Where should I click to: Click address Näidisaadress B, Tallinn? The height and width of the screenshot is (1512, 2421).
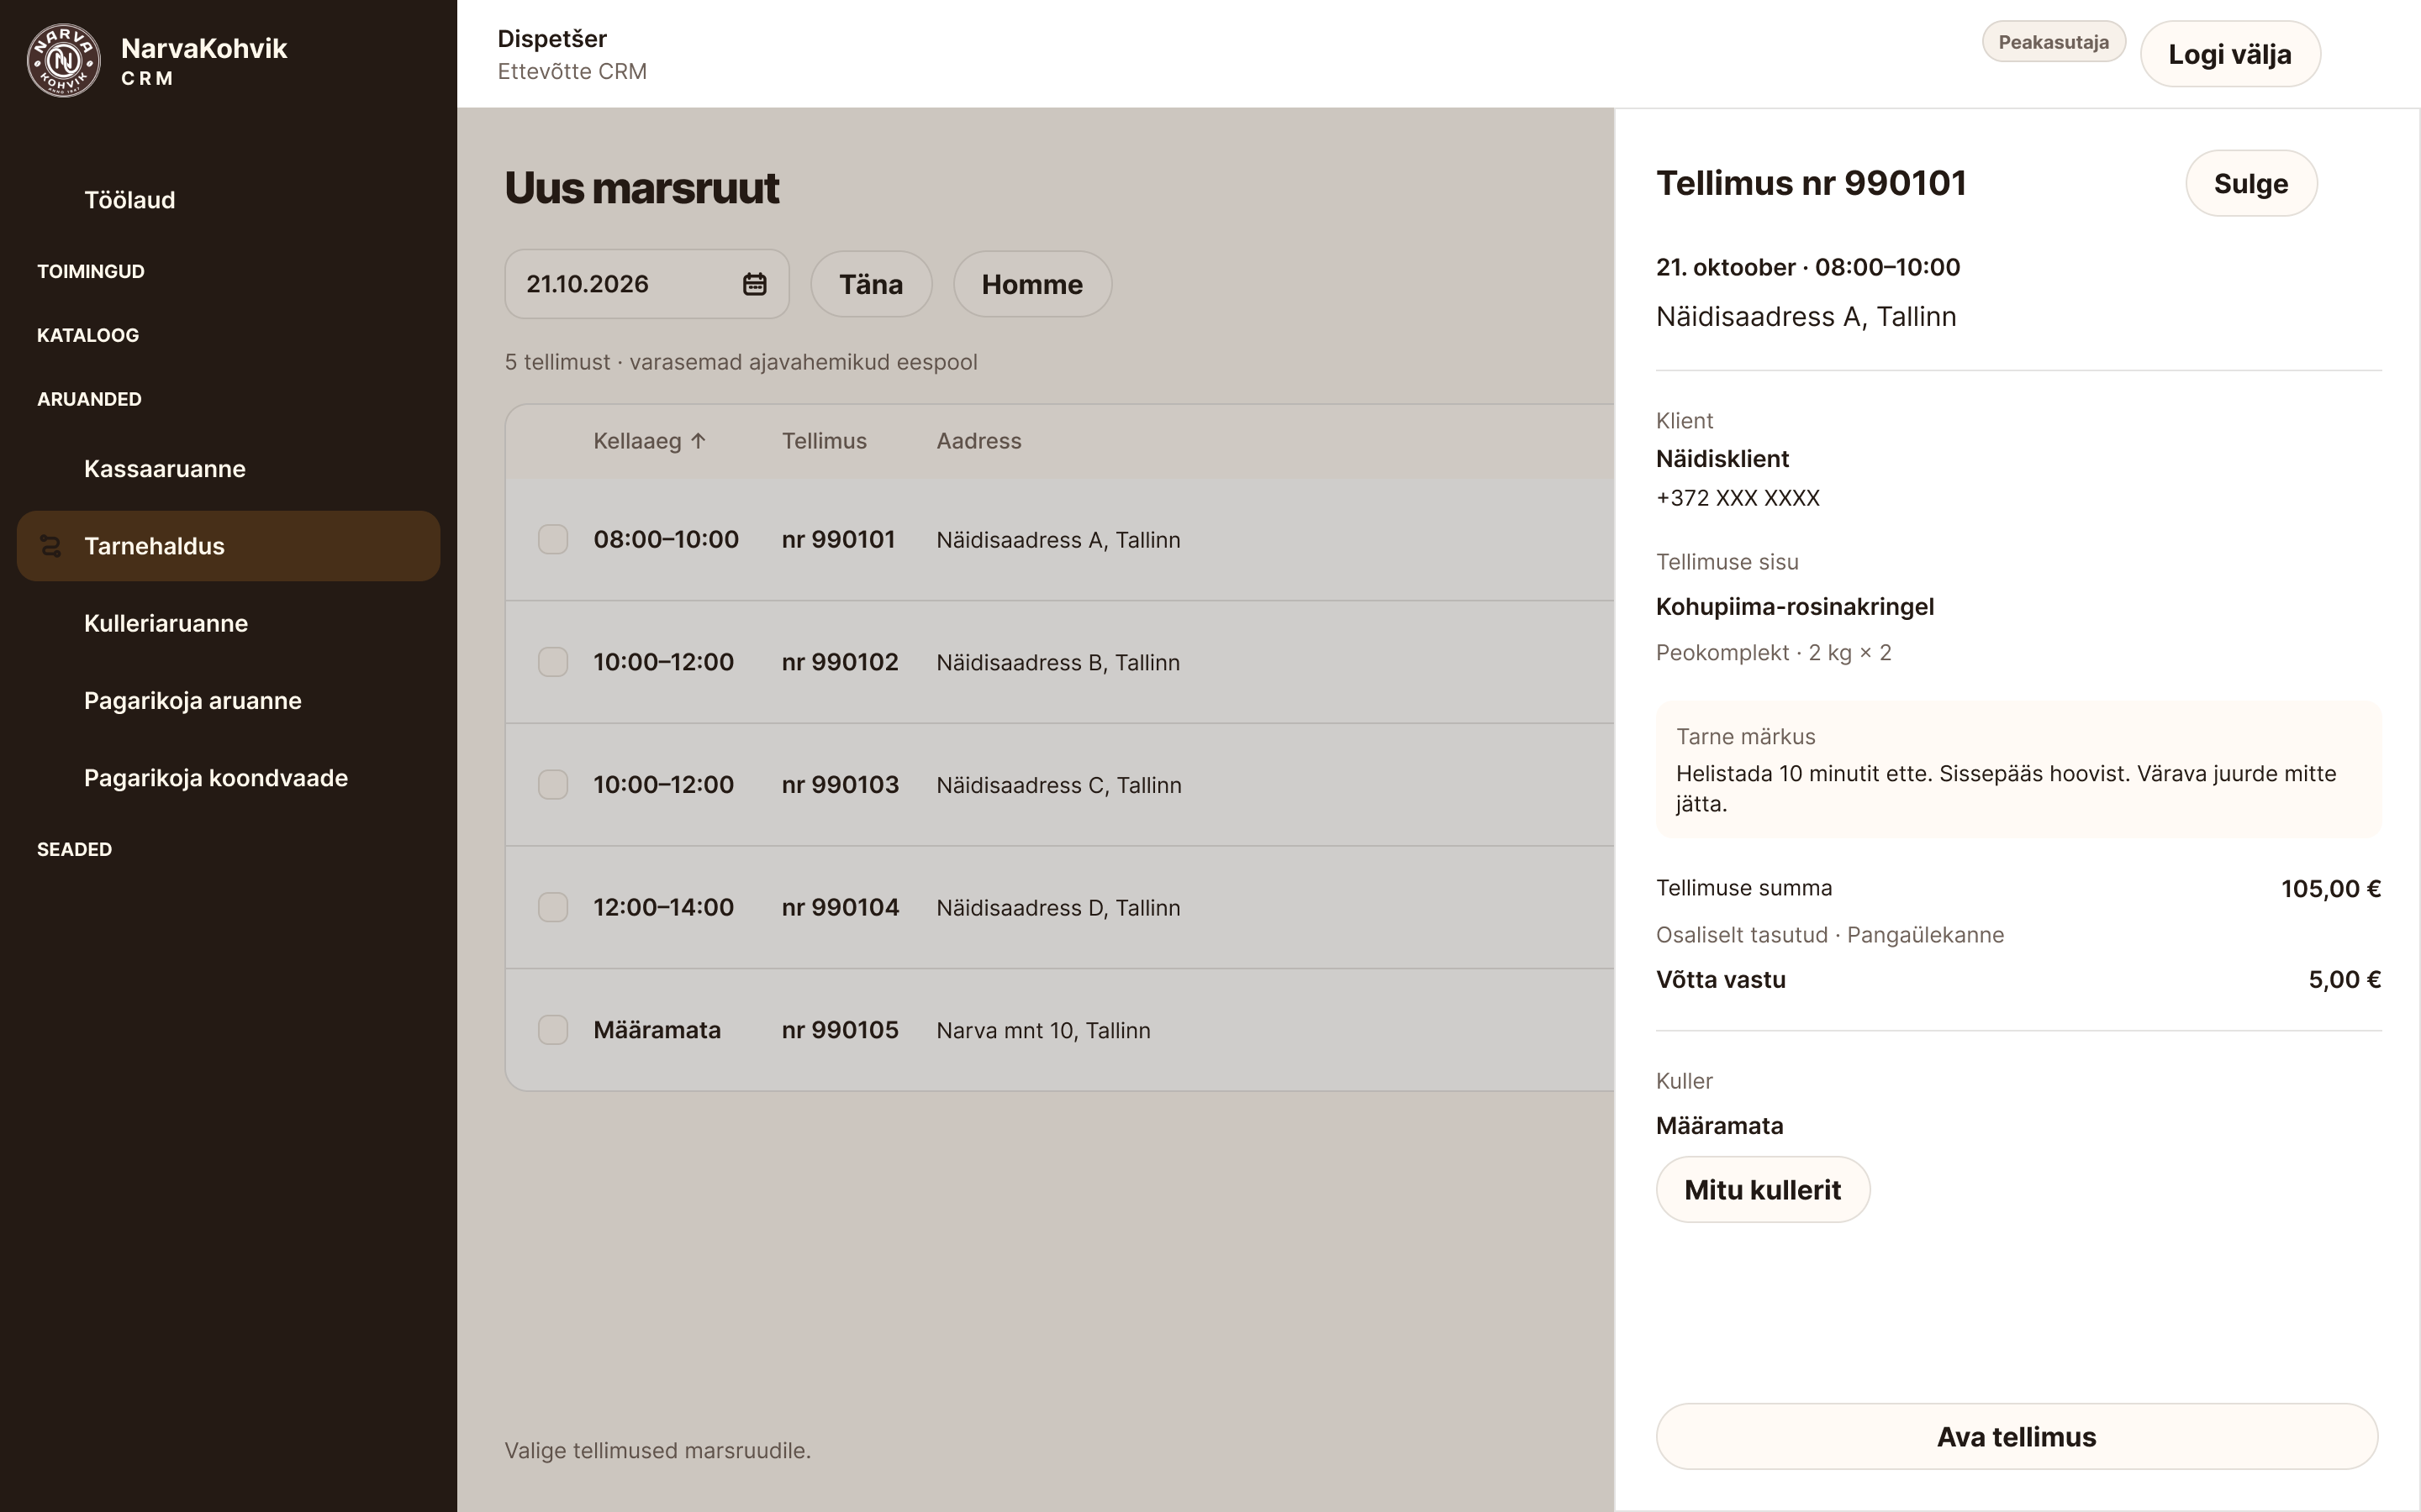point(1058,663)
